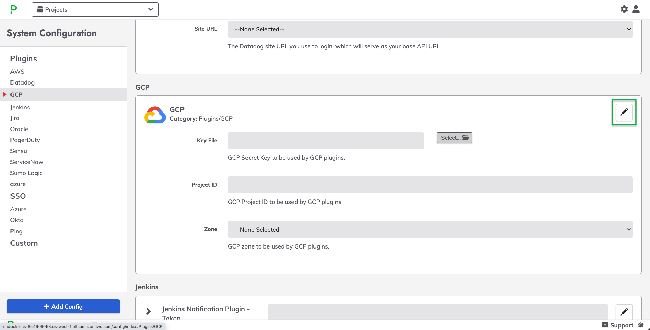Click the GCP cloud logo
Screen dimensions: 650x330
155,115
